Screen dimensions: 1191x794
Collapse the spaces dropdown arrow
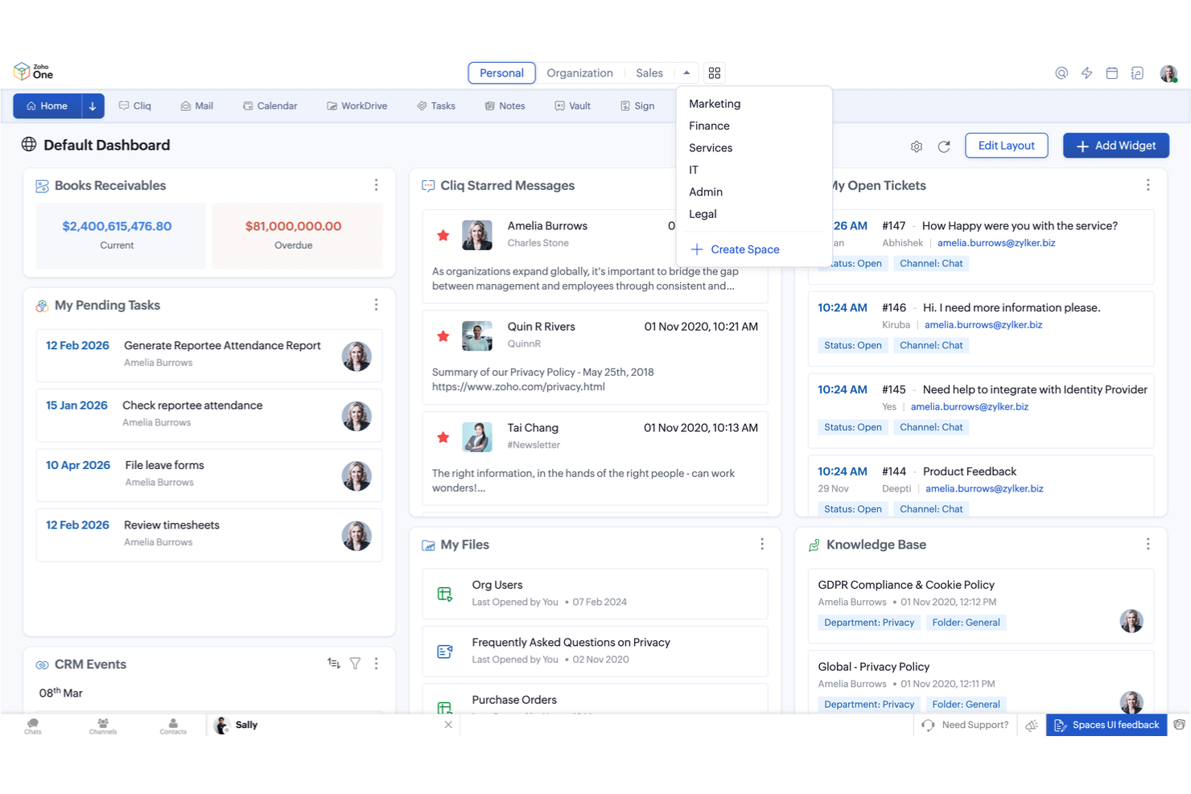686,73
